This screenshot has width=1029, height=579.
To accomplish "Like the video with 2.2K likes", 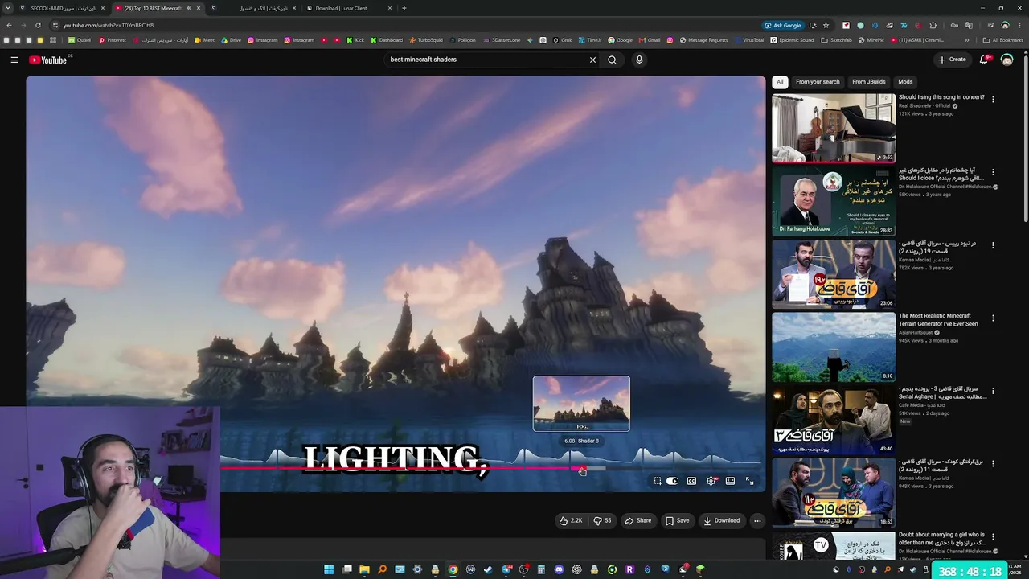I will coord(571,520).
